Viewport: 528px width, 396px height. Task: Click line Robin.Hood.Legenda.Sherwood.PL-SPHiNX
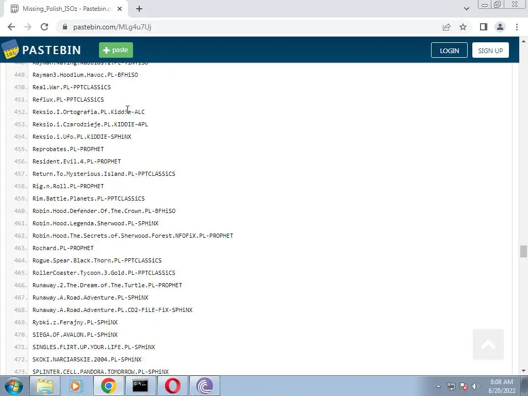[x=95, y=223]
